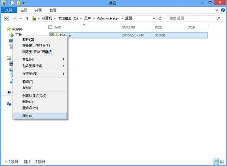Screen dimensions: 227x166
Task: Expand the ribbon with the chevron
Action: pyautogui.click(x=217, y=10)
